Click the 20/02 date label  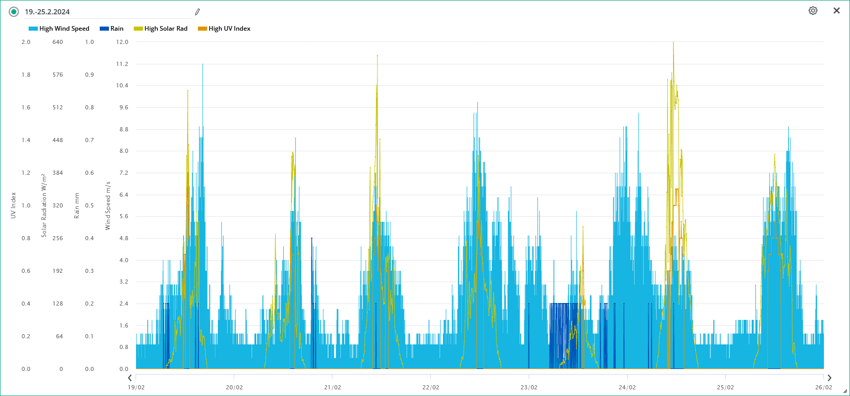click(x=234, y=387)
